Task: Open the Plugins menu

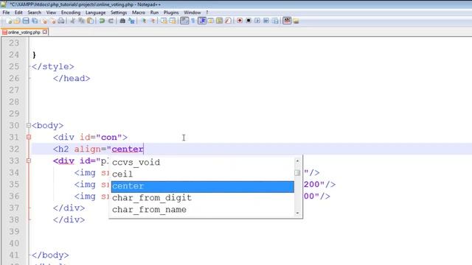Action: point(171,13)
